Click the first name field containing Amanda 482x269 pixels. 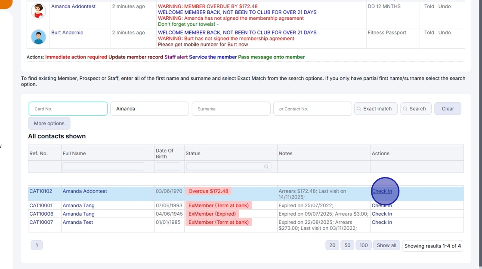tap(149, 109)
